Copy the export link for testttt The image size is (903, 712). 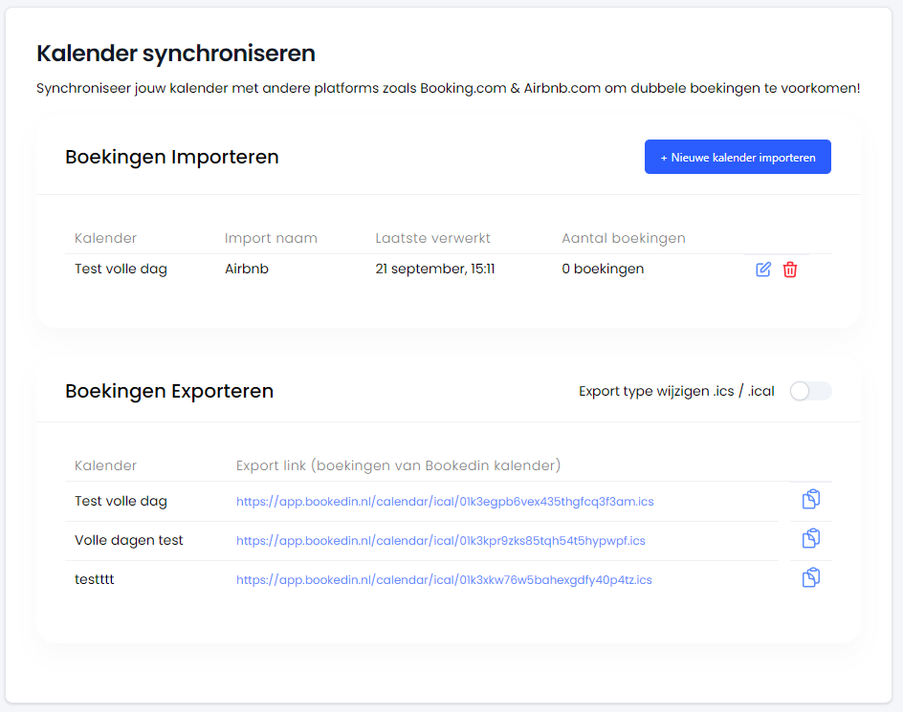811,578
